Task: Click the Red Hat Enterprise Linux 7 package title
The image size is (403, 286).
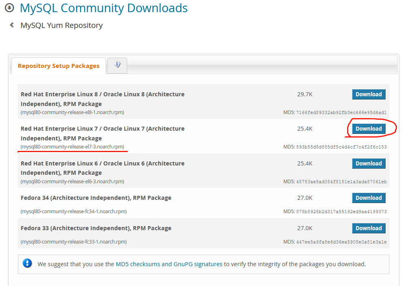Action: coord(102,133)
